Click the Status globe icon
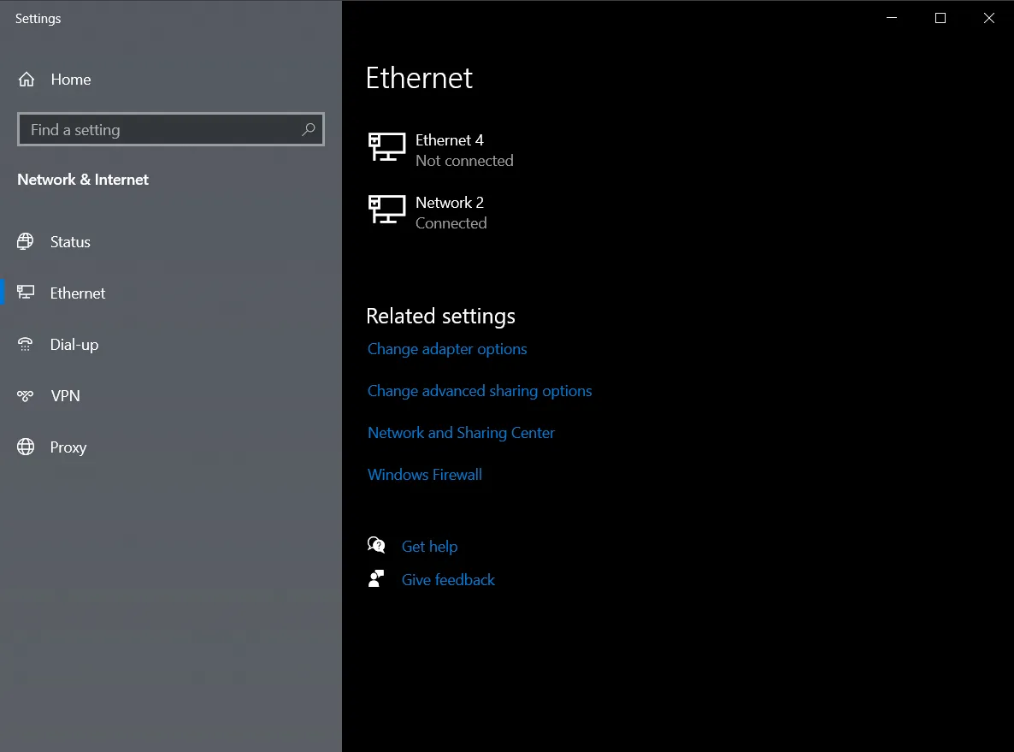Viewport: 1014px width, 752px height. 26,242
